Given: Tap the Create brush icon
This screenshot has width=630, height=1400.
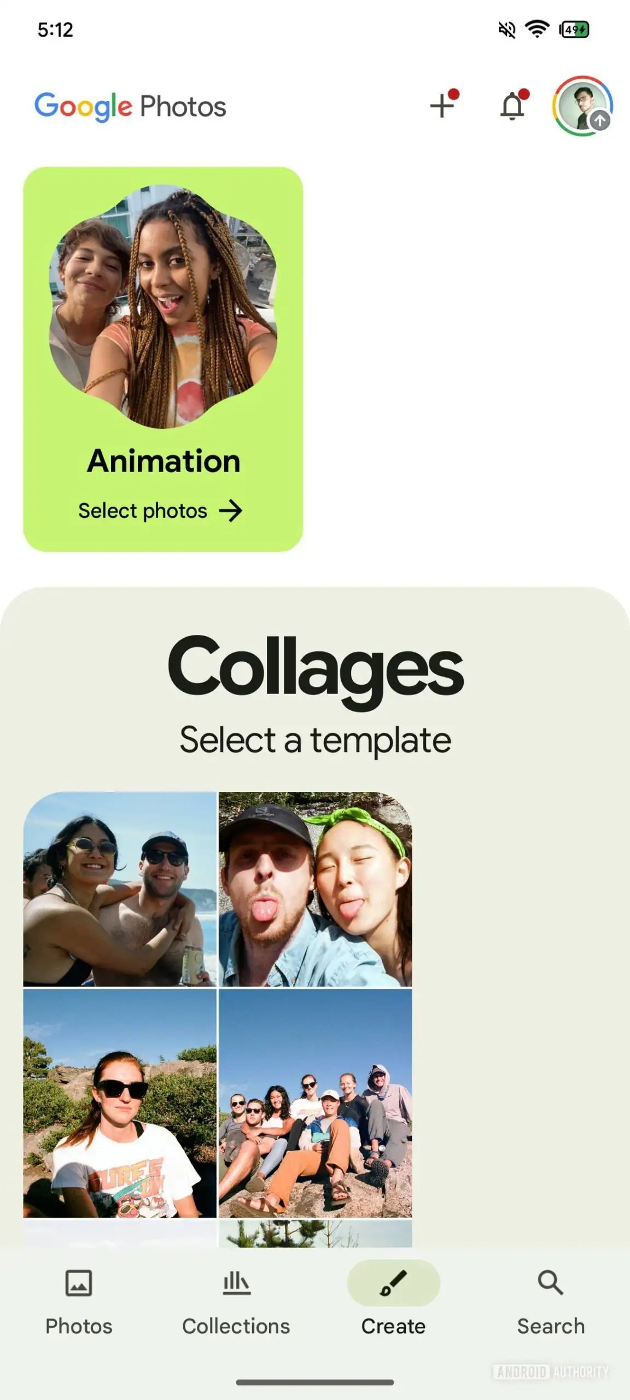Looking at the screenshot, I should pos(393,1282).
